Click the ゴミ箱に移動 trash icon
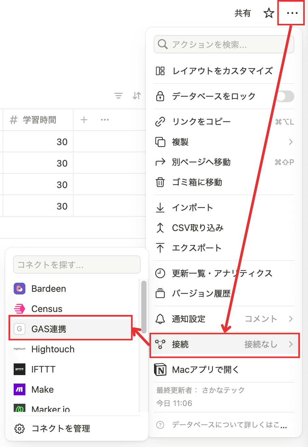This screenshot has height=447, width=308. coord(160,183)
